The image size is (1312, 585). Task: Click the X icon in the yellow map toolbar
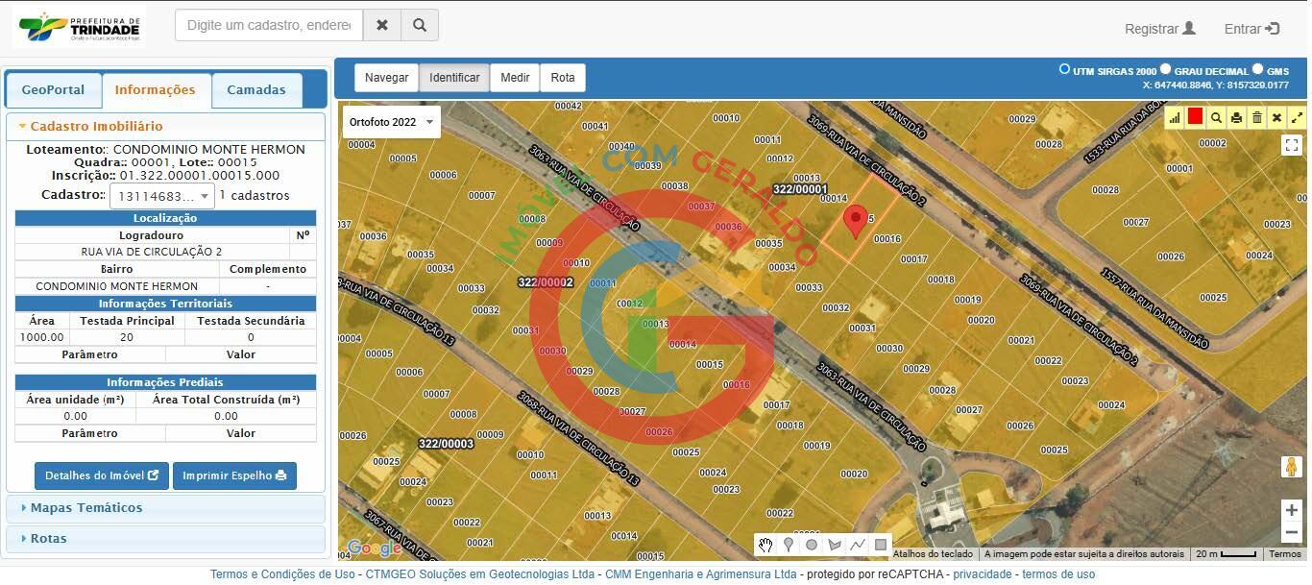1276,117
